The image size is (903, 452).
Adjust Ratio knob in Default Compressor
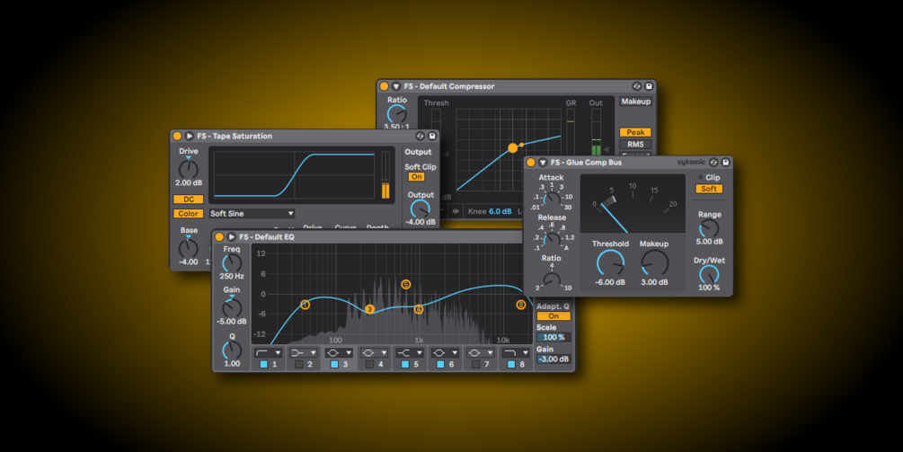coord(397,113)
